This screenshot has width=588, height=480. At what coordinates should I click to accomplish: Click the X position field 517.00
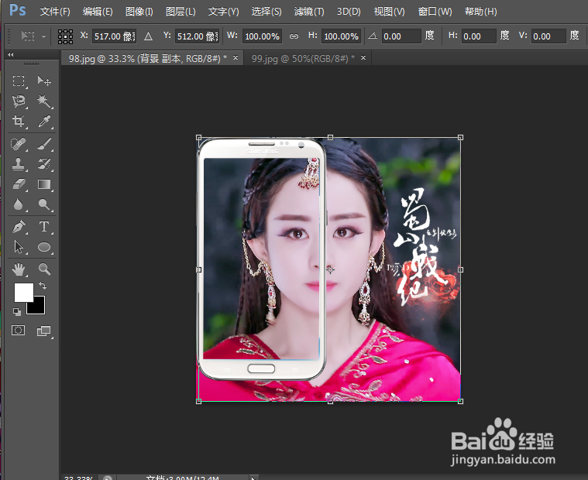[114, 36]
